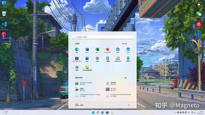205x115 pixels.
Task: Open Visual Studio Code desktop shortcut
Action: click(x=4, y=25)
